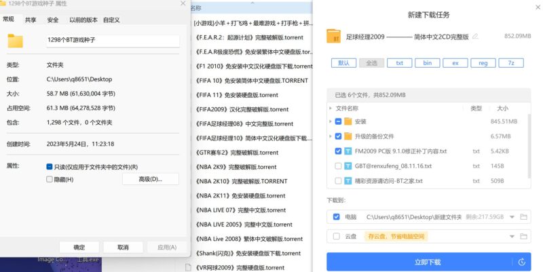The height and width of the screenshot is (272, 543).
Task: Expand the 安装 folder tree arrow
Action: click(330, 121)
